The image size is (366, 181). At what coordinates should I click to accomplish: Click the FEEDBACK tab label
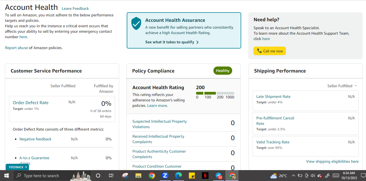coord(16,167)
